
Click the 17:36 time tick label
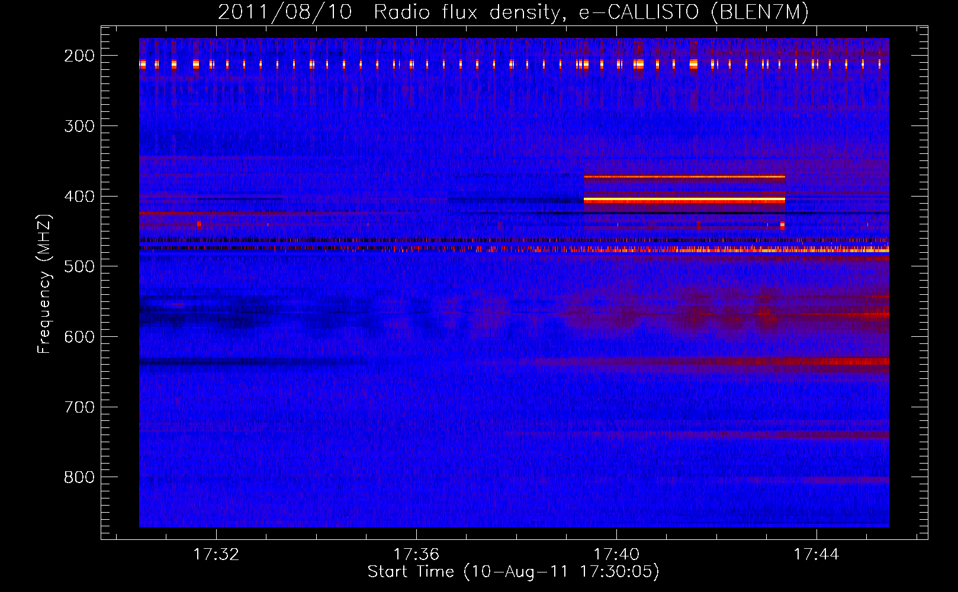click(416, 554)
